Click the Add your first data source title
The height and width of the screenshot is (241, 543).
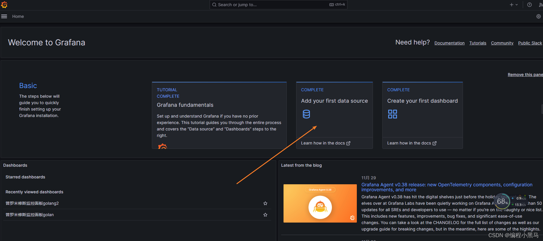pos(335,101)
